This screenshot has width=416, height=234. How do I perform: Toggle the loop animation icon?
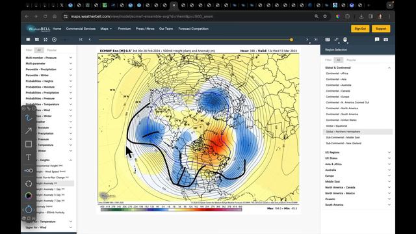click(45, 40)
